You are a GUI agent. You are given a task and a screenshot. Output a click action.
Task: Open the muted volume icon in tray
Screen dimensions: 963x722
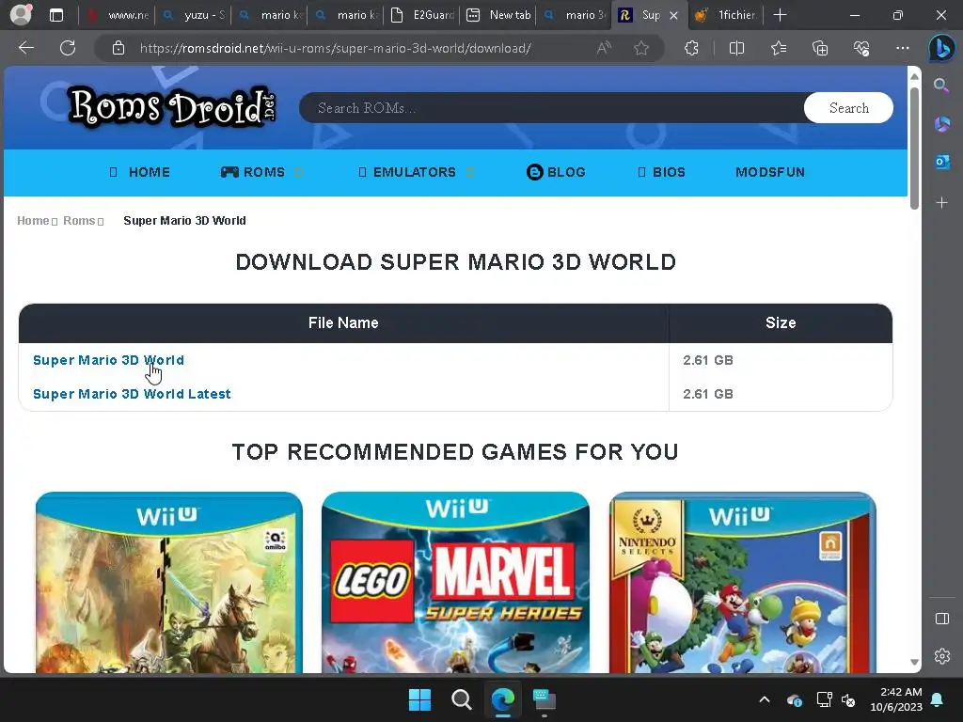click(x=848, y=699)
